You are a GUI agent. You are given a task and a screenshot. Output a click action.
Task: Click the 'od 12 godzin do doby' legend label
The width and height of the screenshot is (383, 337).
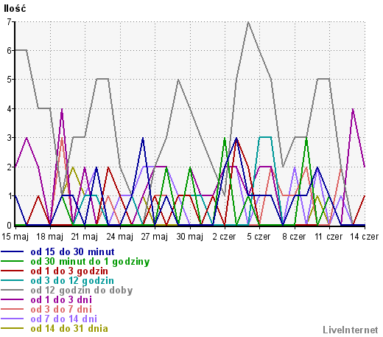[x=82, y=291]
